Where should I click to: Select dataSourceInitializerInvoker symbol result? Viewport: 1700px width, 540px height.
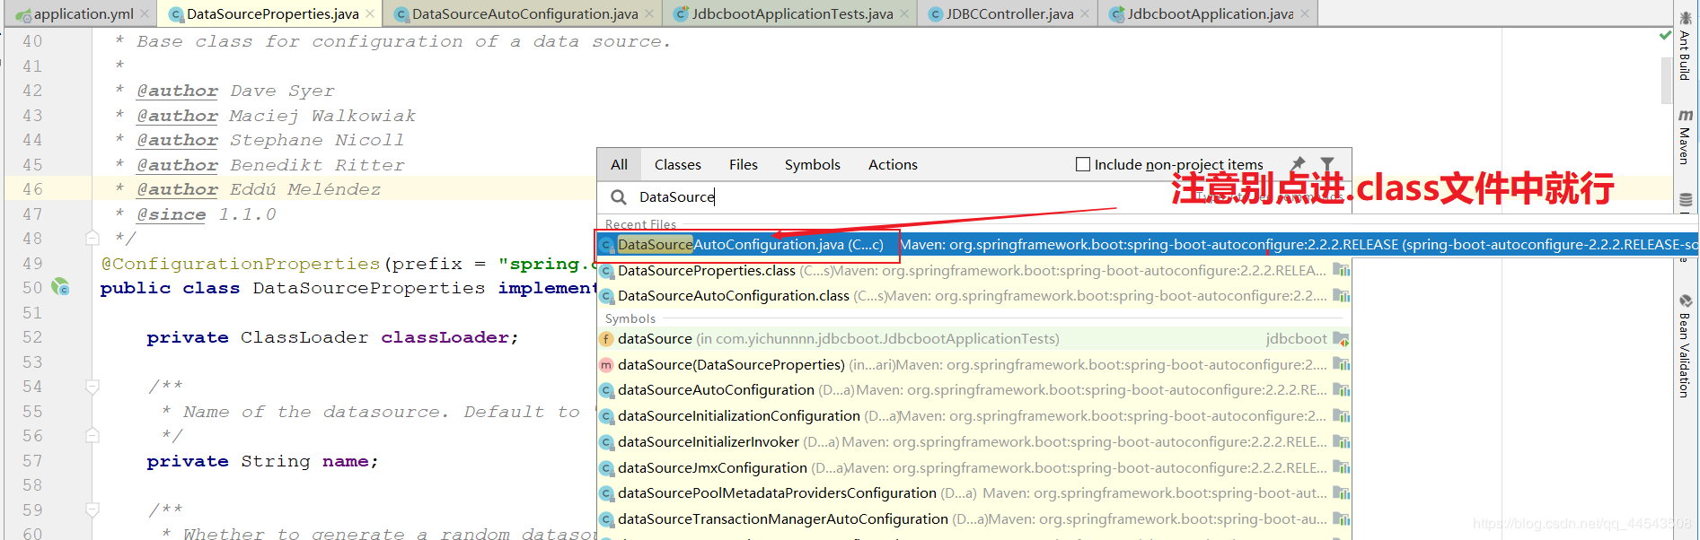point(974,442)
